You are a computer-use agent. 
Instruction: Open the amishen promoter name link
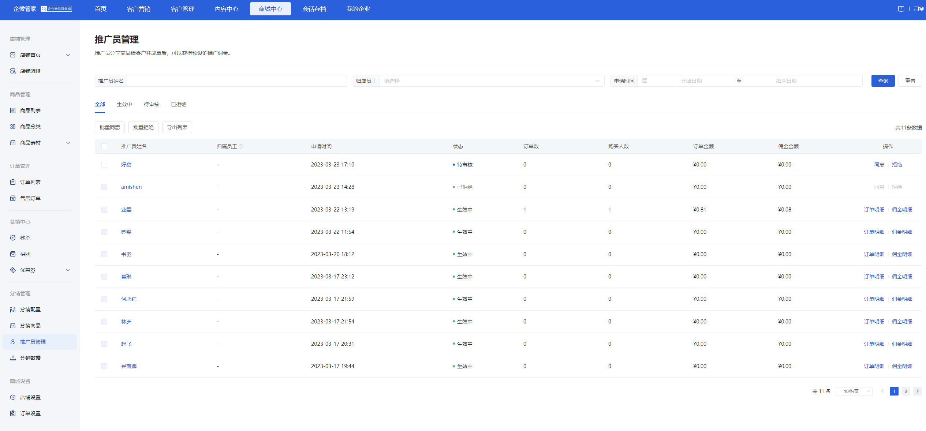tap(131, 187)
